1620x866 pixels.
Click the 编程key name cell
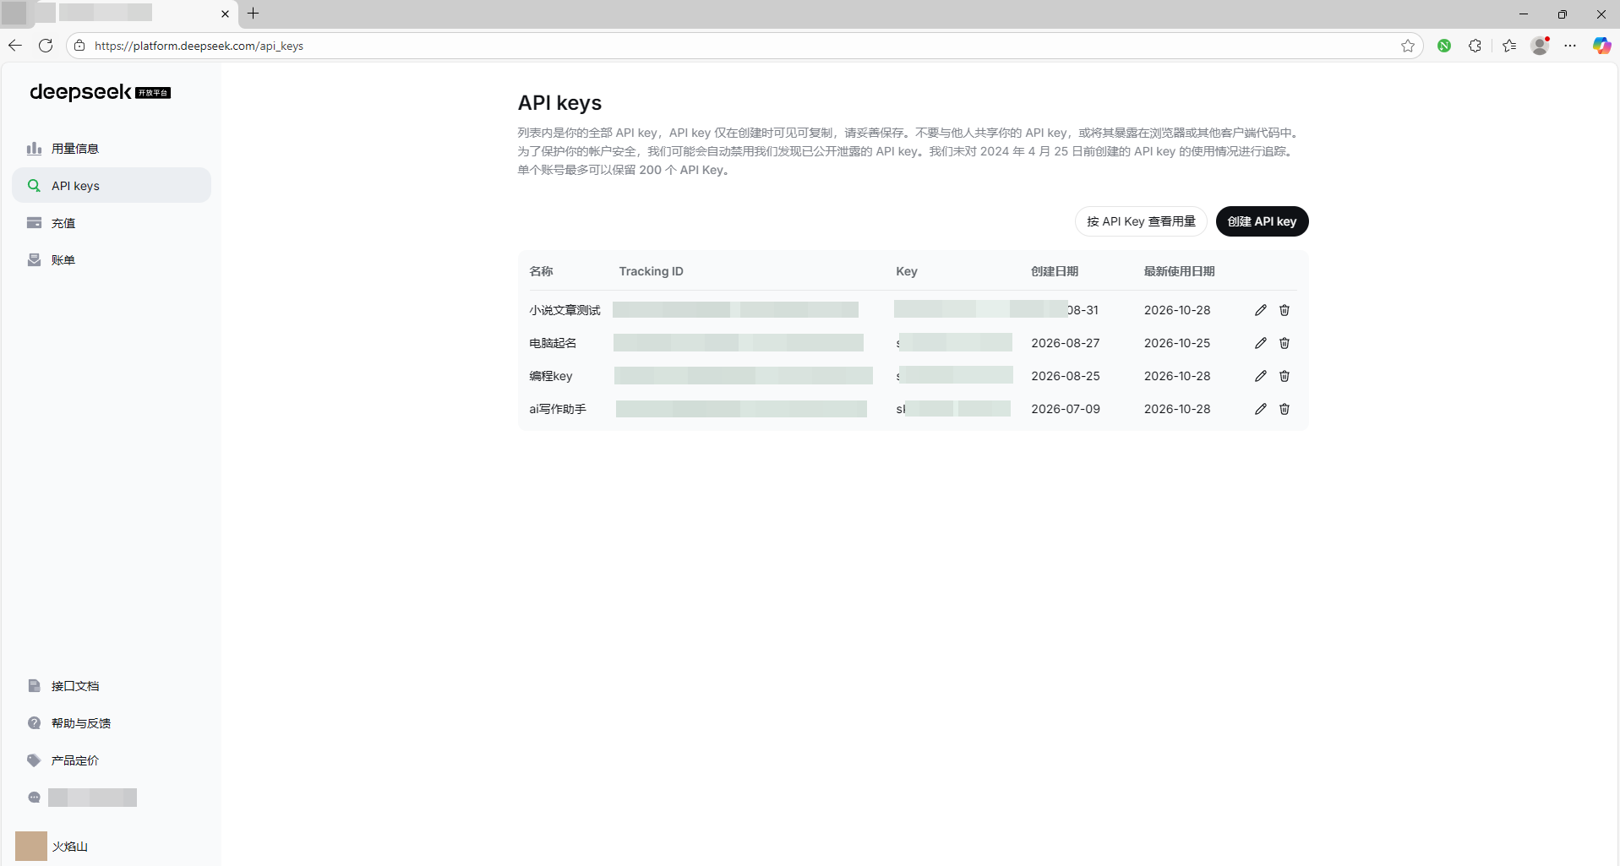point(551,376)
